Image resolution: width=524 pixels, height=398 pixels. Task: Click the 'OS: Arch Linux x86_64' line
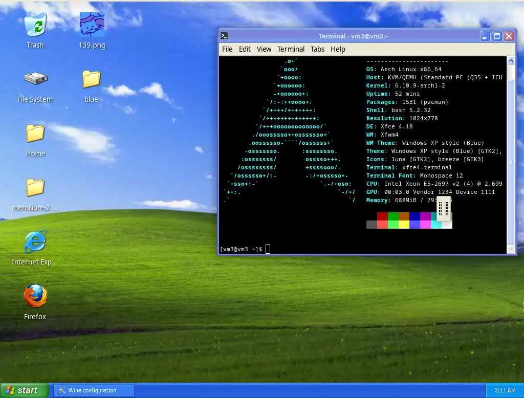point(404,69)
